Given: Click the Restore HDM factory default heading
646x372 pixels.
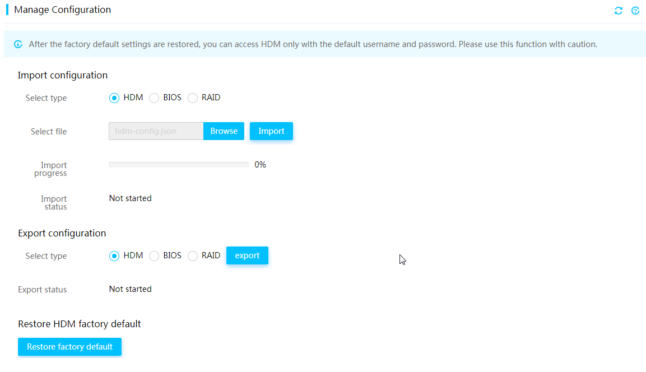Looking at the screenshot, I should click(80, 324).
